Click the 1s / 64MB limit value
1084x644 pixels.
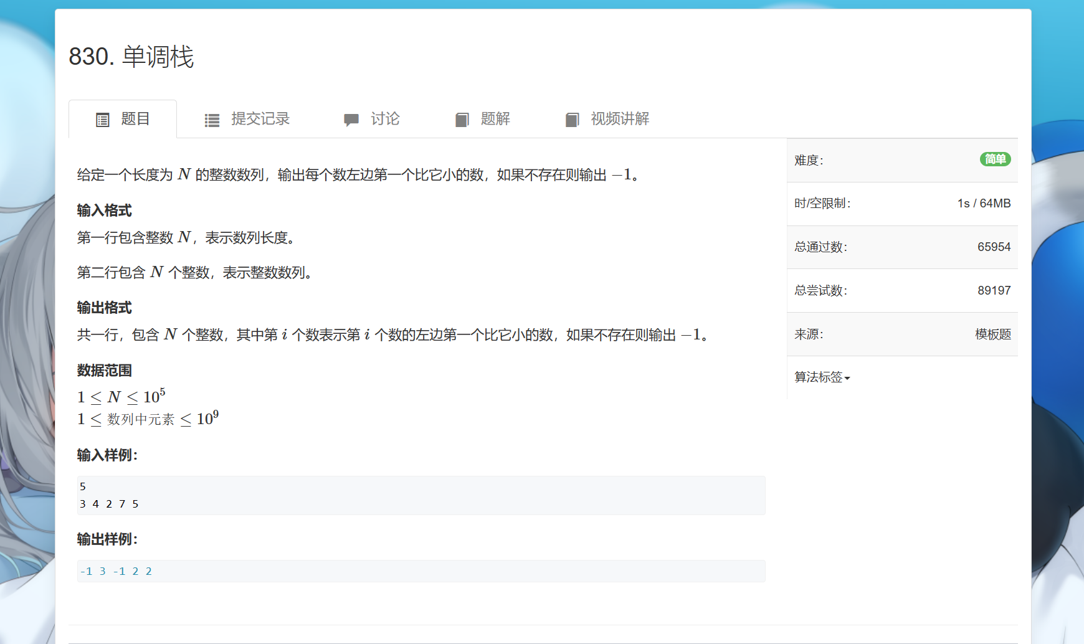[984, 204]
